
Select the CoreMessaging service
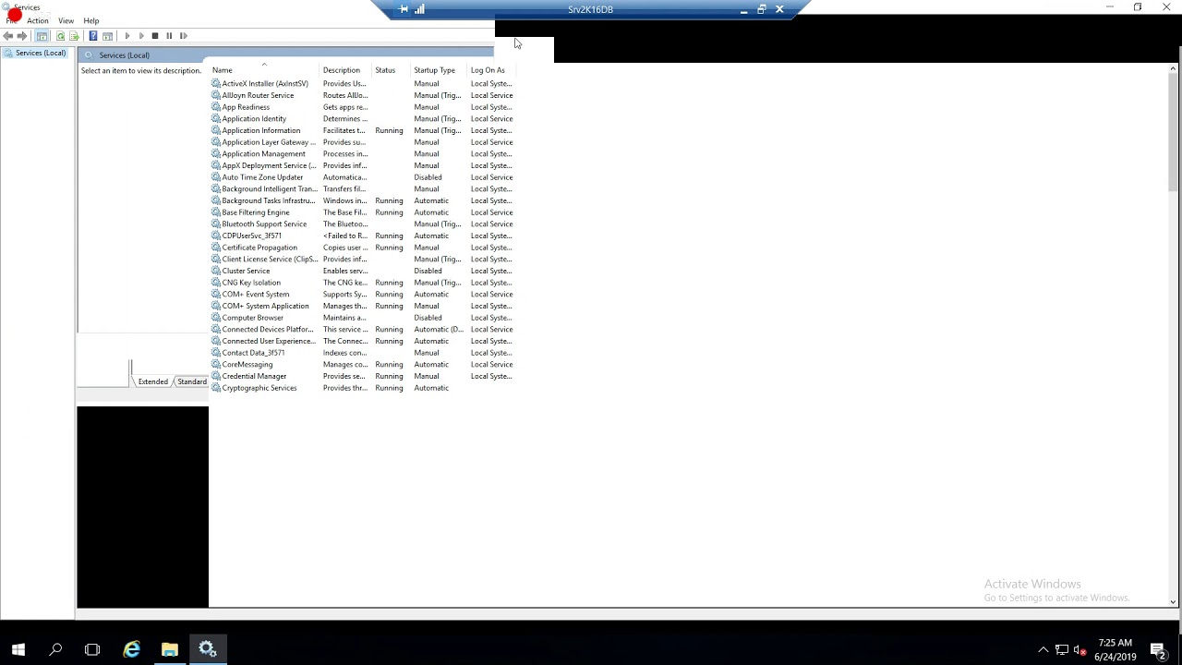(x=362, y=365)
